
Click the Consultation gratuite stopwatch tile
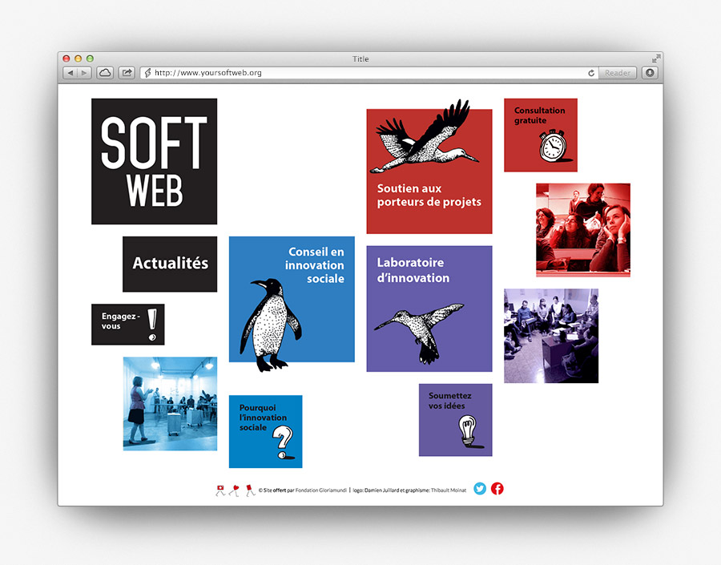coord(540,135)
